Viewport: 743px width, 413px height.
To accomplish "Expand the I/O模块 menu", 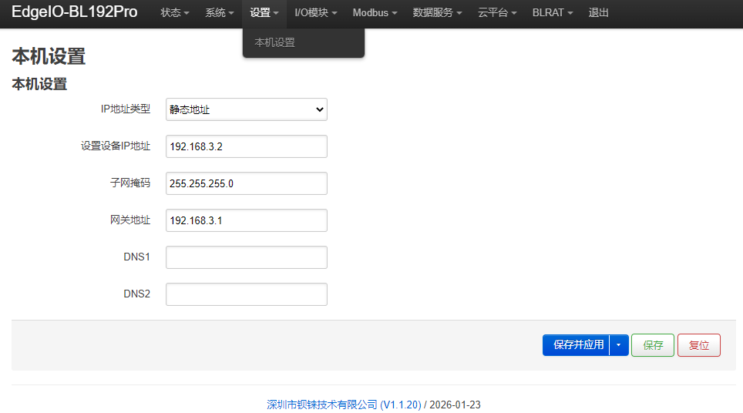I will 315,13.
